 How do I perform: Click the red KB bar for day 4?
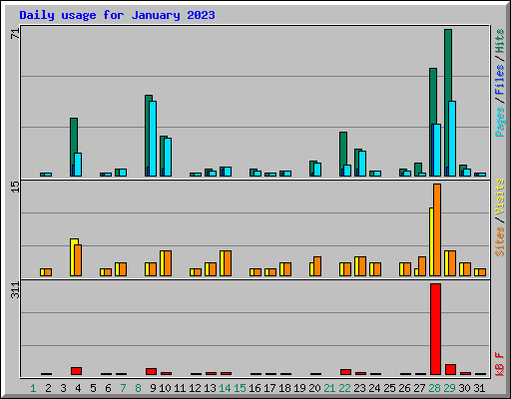pyautogui.click(x=76, y=371)
